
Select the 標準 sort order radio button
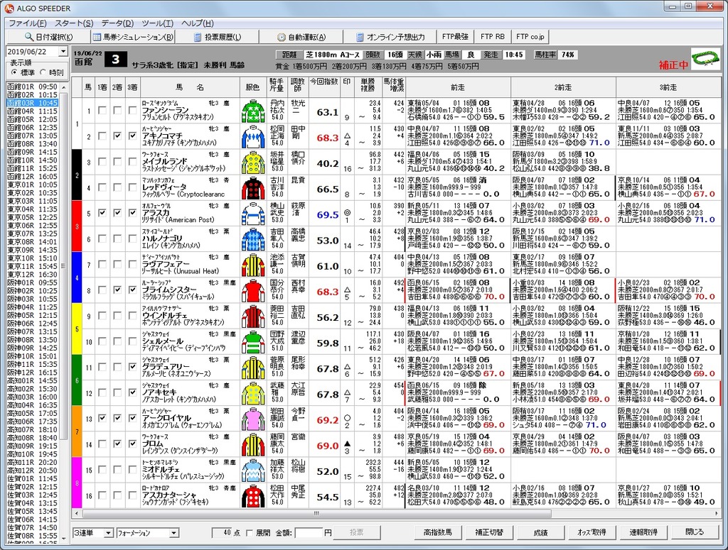14,72
